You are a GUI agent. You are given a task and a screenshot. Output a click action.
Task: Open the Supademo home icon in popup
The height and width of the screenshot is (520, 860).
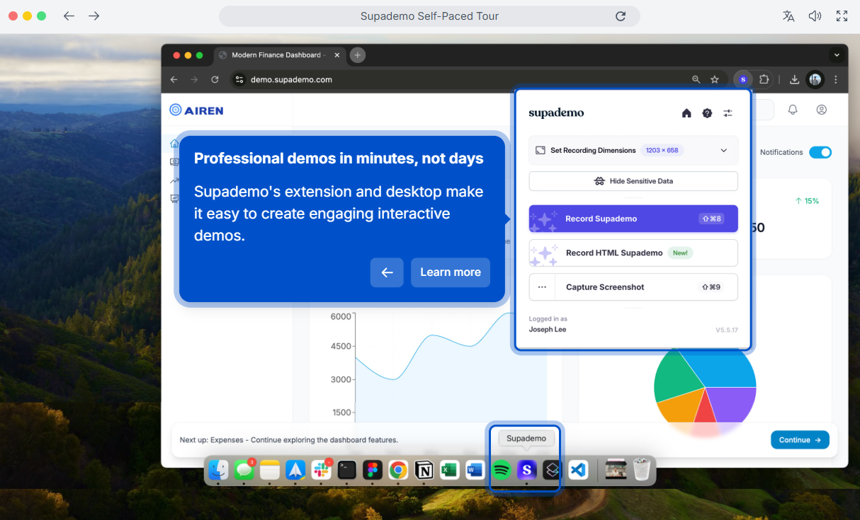tap(686, 113)
